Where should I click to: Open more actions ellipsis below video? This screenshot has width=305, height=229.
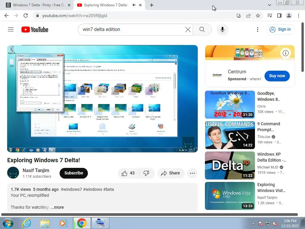[192, 173]
